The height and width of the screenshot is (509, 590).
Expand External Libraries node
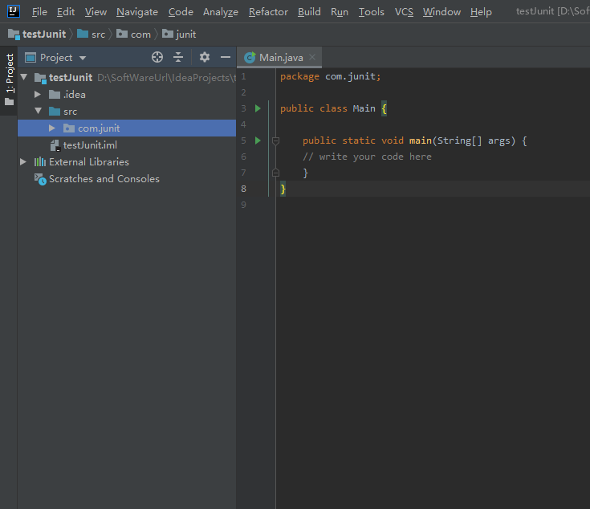[x=23, y=162]
